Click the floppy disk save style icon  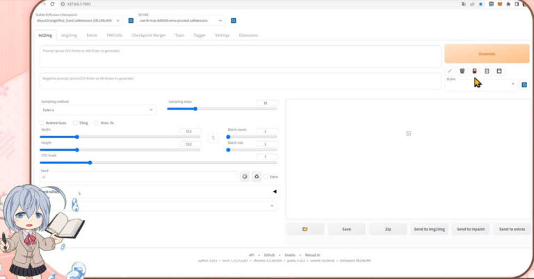tap(499, 71)
